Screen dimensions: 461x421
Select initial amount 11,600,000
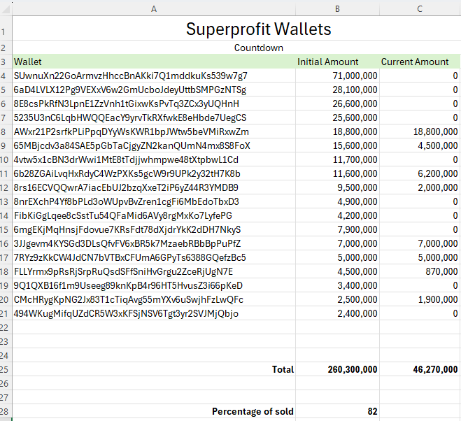[337, 173]
